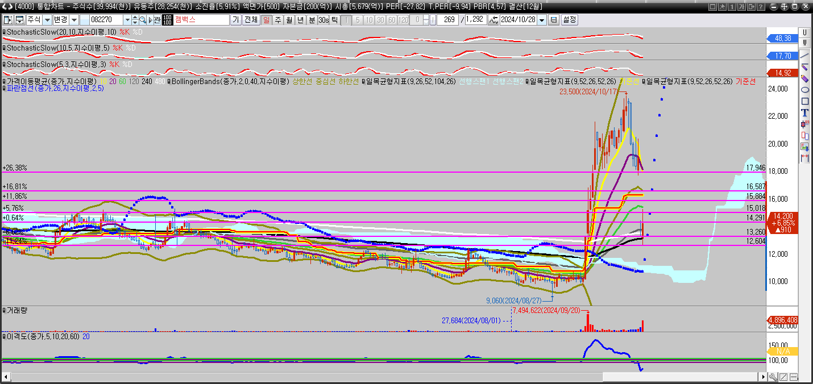
Task: Toggle the 전체 view button
Action: click(251, 20)
